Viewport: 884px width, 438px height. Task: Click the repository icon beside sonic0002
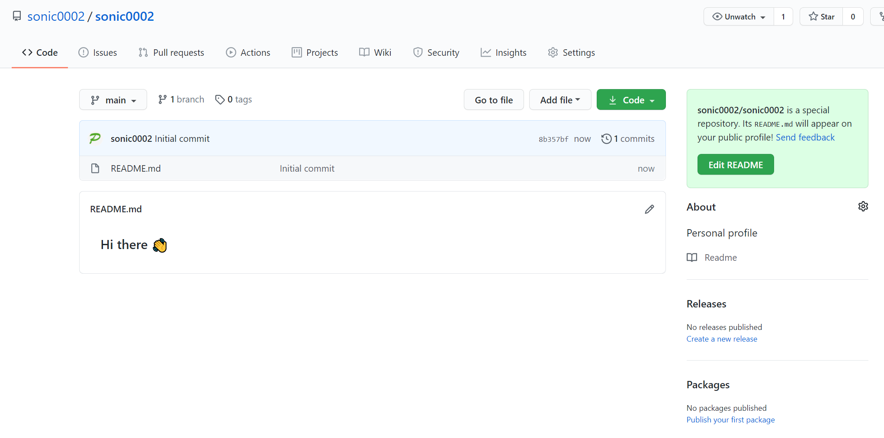(x=17, y=16)
